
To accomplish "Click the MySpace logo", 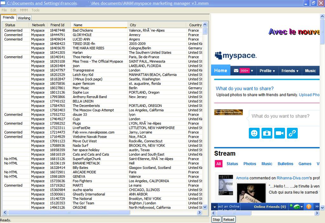I will 236,56.
